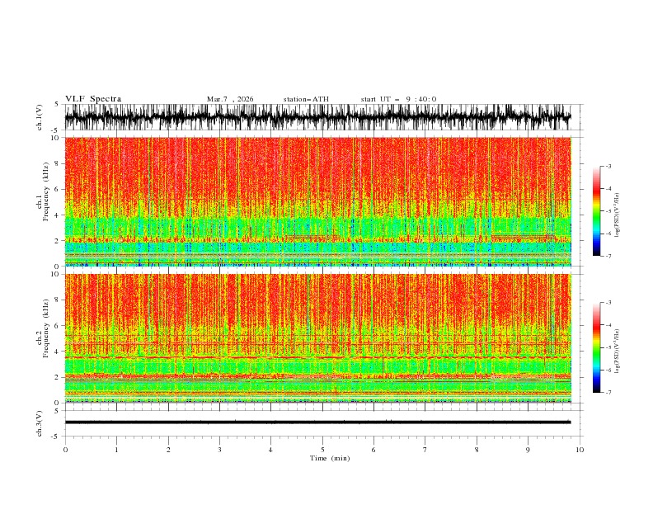Click the ch.1 frequency tick label "8"

[57, 163]
